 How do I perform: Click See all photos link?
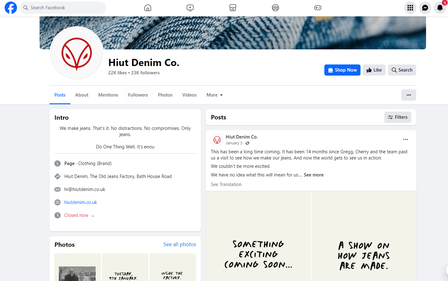(180, 244)
